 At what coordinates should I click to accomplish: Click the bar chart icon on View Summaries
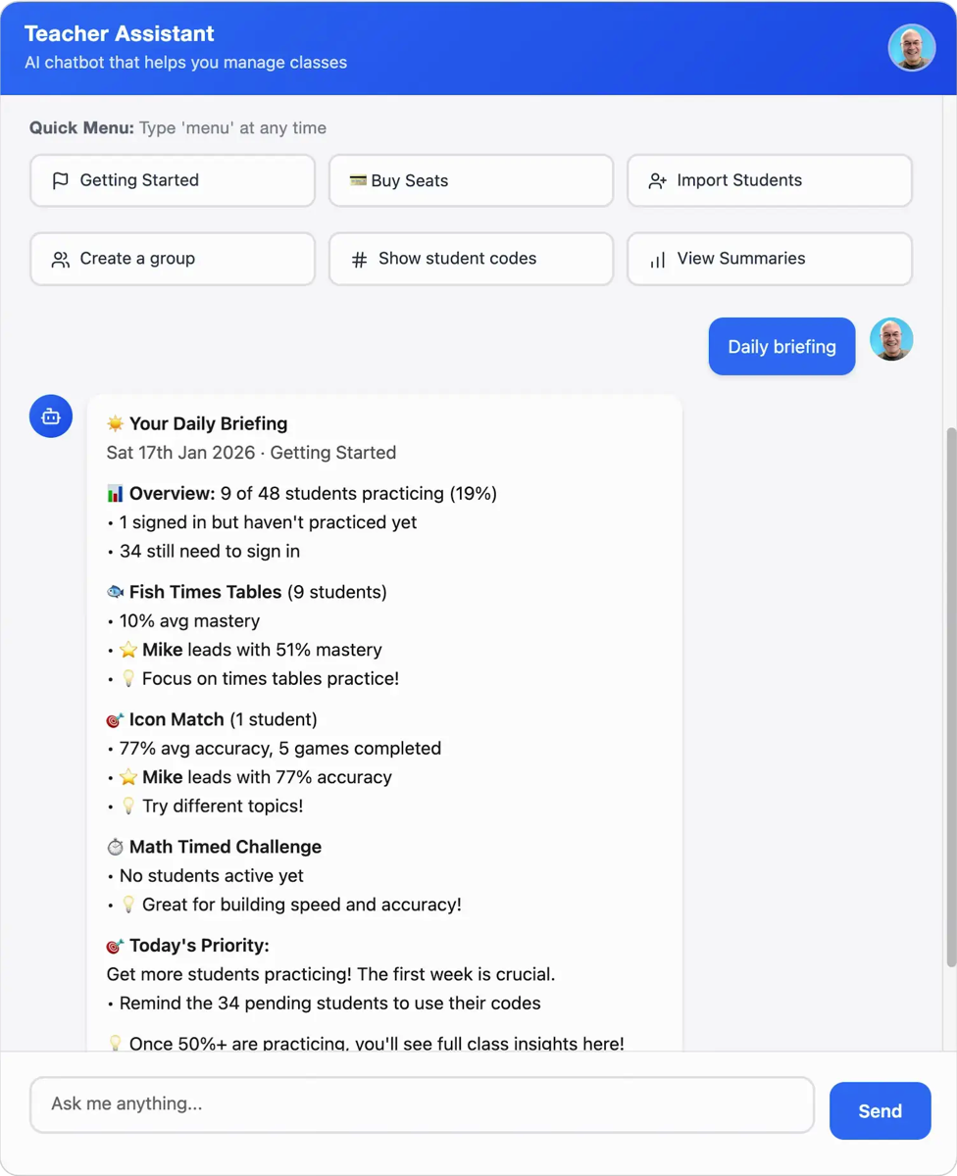(x=658, y=259)
